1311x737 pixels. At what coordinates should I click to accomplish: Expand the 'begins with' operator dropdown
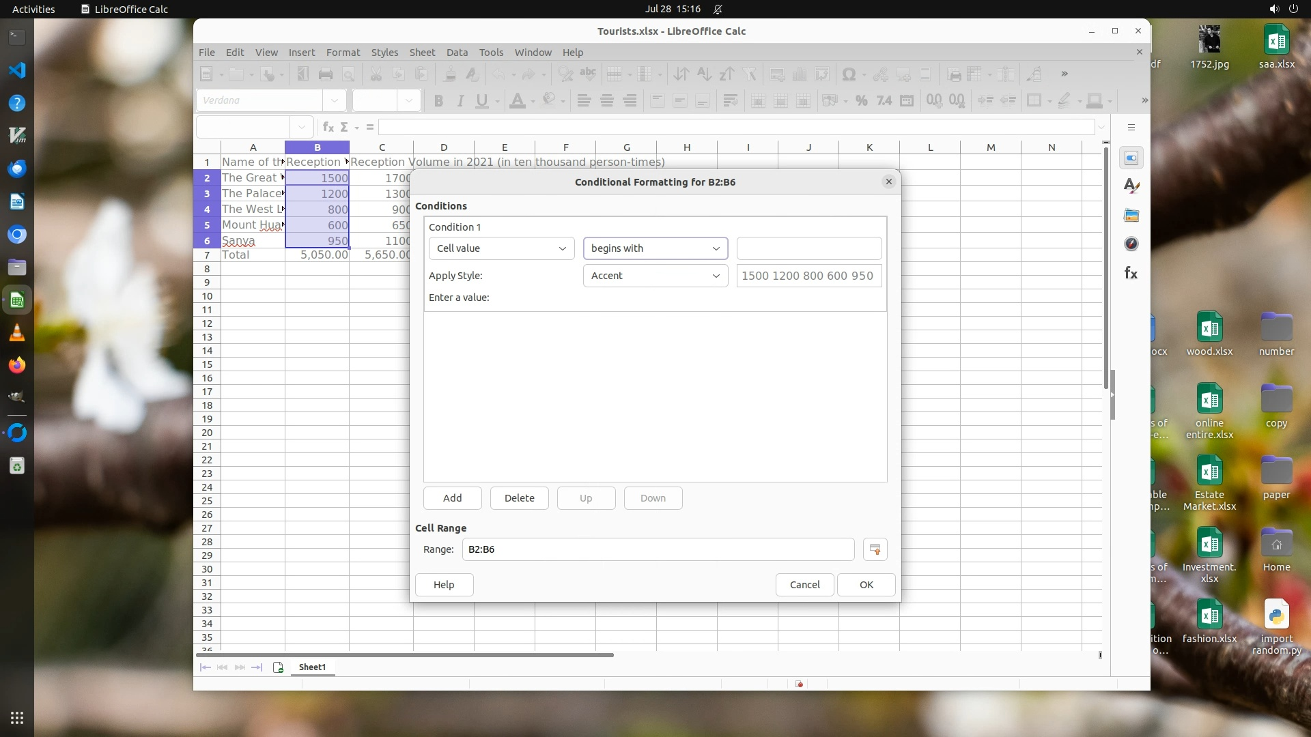tap(655, 248)
